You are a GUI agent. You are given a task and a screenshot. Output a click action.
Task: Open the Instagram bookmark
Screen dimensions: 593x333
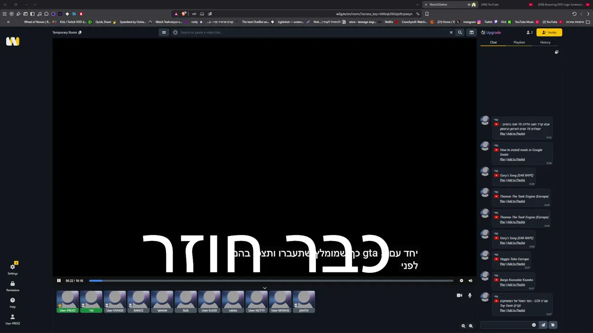pyautogui.click(x=472, y=22)
